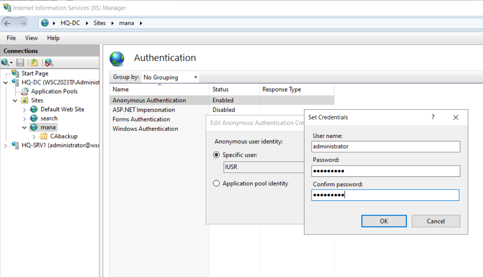Screen dimensions: 483x277
Task: Select the search site globe icon
Action: (x=34, y=119)
